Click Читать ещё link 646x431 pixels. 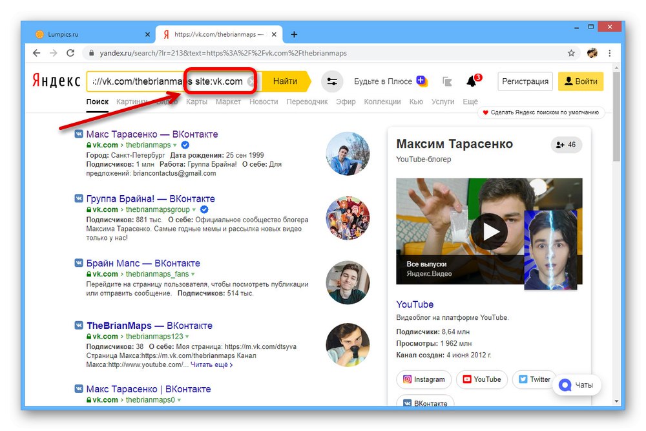(211, 364)
